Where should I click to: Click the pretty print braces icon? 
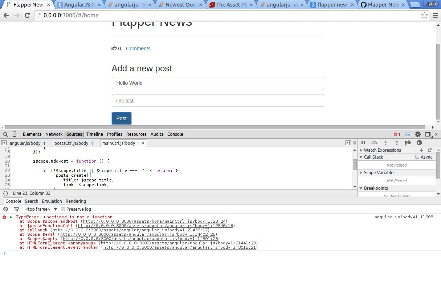[x=5, y=193]
